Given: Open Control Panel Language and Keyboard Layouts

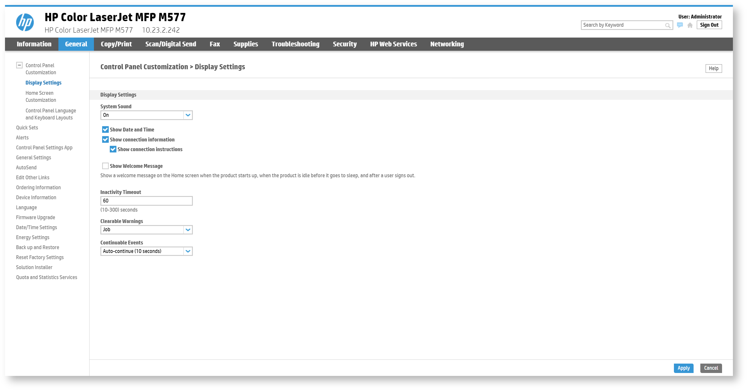Looking at the screenshot, I should click(51, 114).
